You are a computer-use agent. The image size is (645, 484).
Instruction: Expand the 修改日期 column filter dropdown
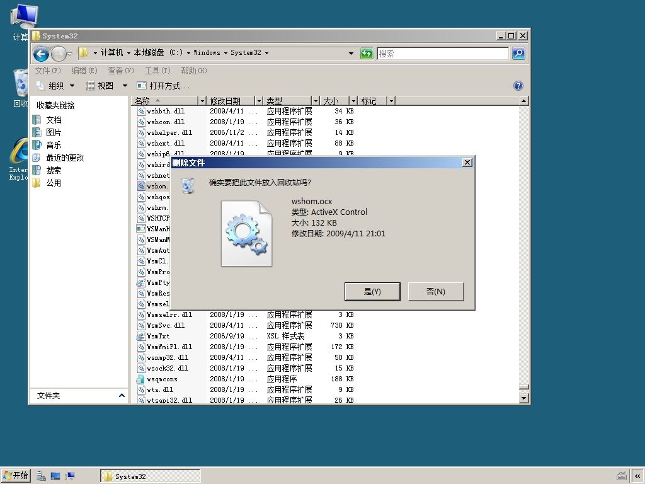[x=259, y=101]
